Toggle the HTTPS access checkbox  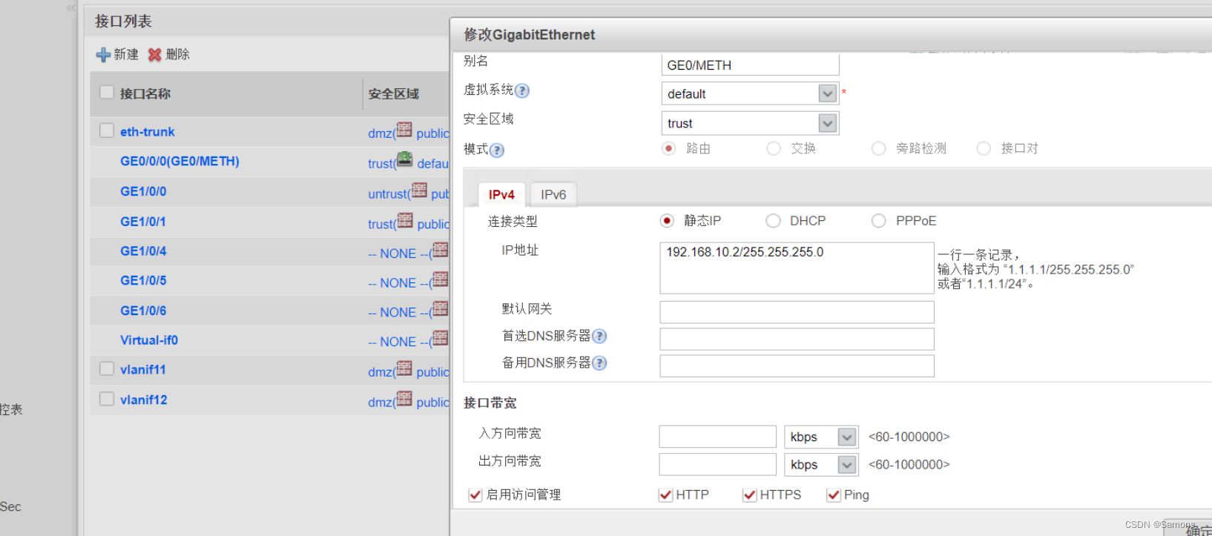(x=749, y=495)
